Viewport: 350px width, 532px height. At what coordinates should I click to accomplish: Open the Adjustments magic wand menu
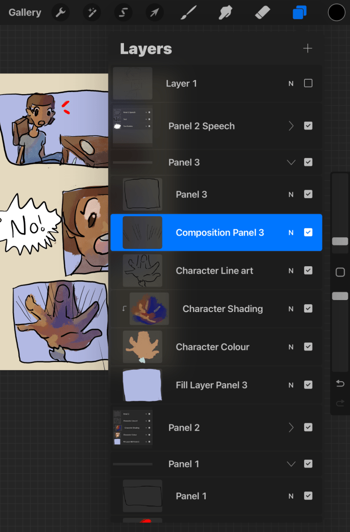point(92,12)
